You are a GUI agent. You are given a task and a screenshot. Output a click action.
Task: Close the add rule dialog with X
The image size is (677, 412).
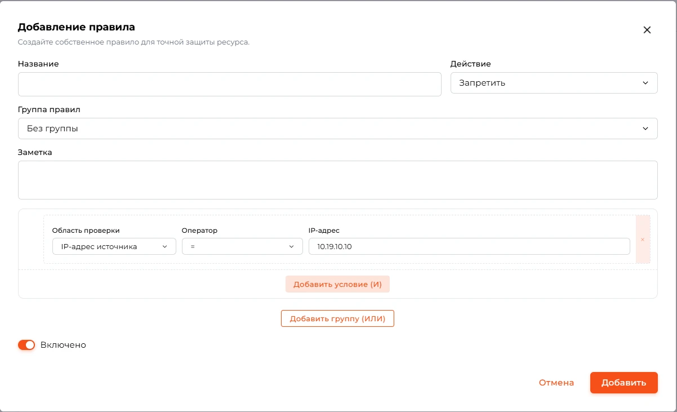click(x=647, y=30)
